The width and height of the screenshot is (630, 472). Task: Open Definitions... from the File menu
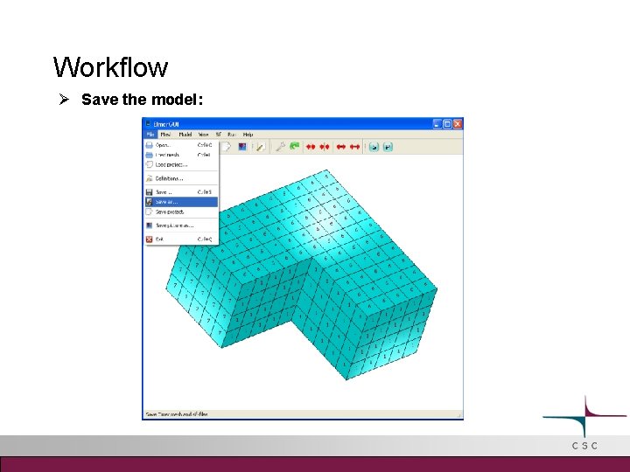click(181, 178)
